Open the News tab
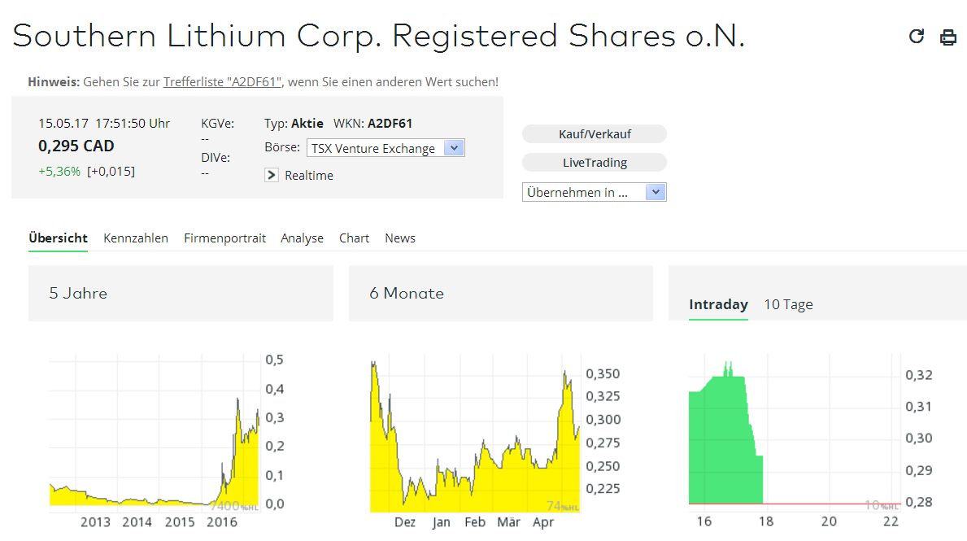Viewport: 967px width, 541px height. click(x=399, y=238)
